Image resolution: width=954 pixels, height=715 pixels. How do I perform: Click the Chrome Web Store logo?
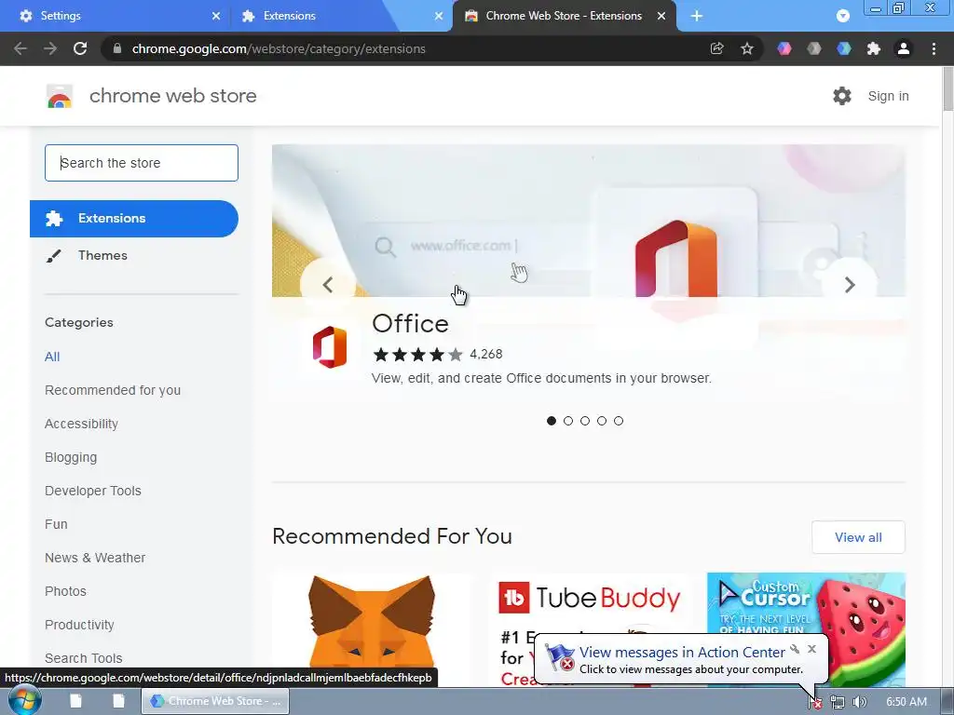tap(60, 96)
